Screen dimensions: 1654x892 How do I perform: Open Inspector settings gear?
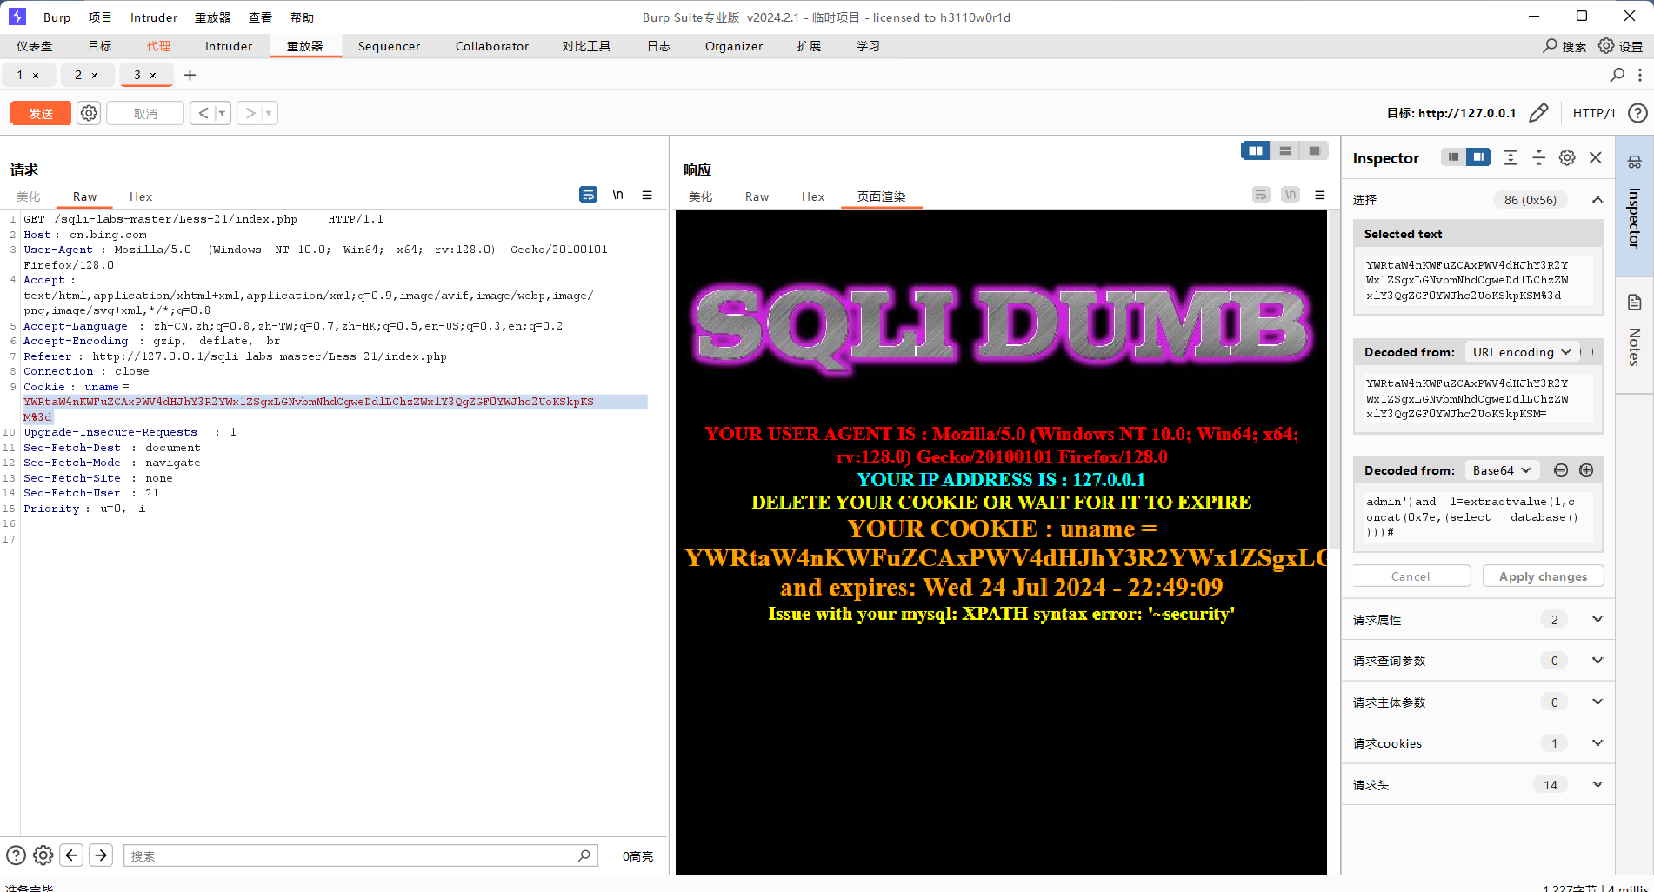pos(1567,157)
